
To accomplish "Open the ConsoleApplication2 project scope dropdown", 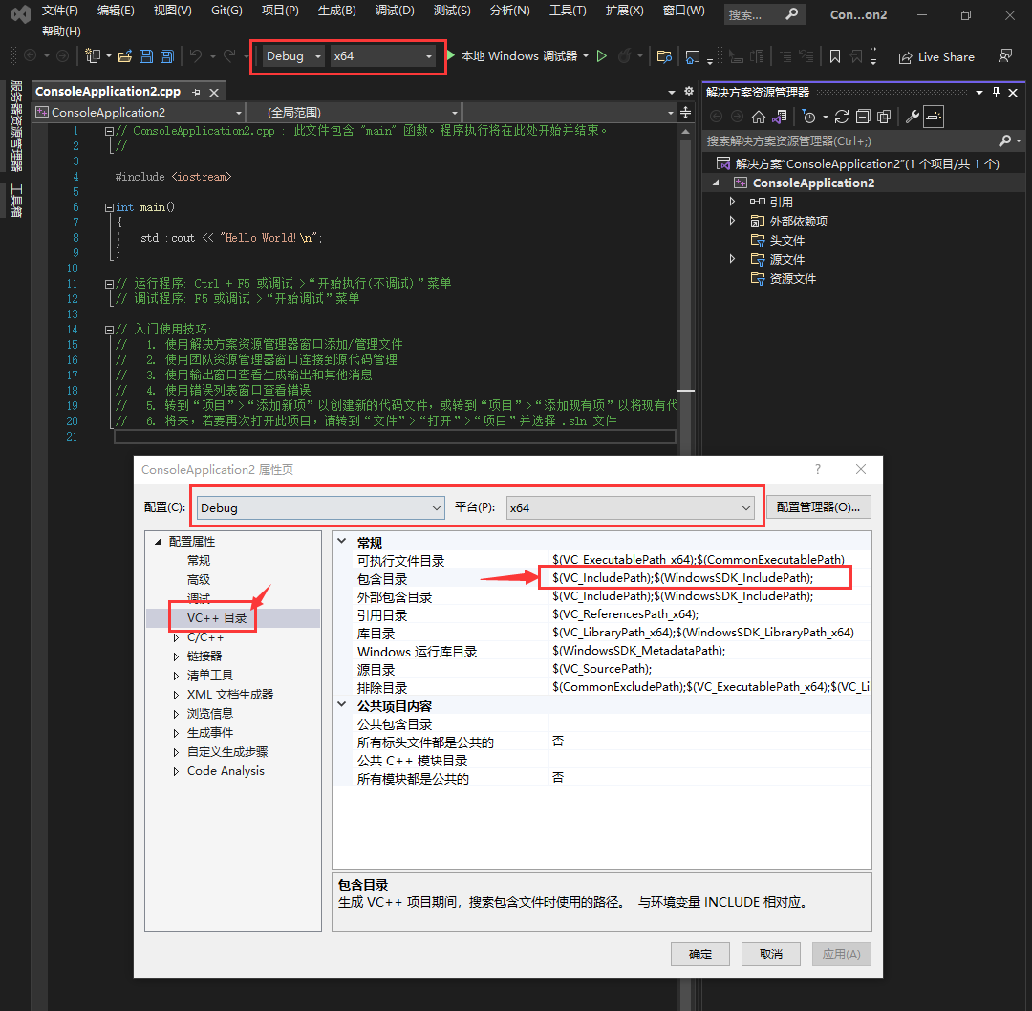I will [139, 113].
